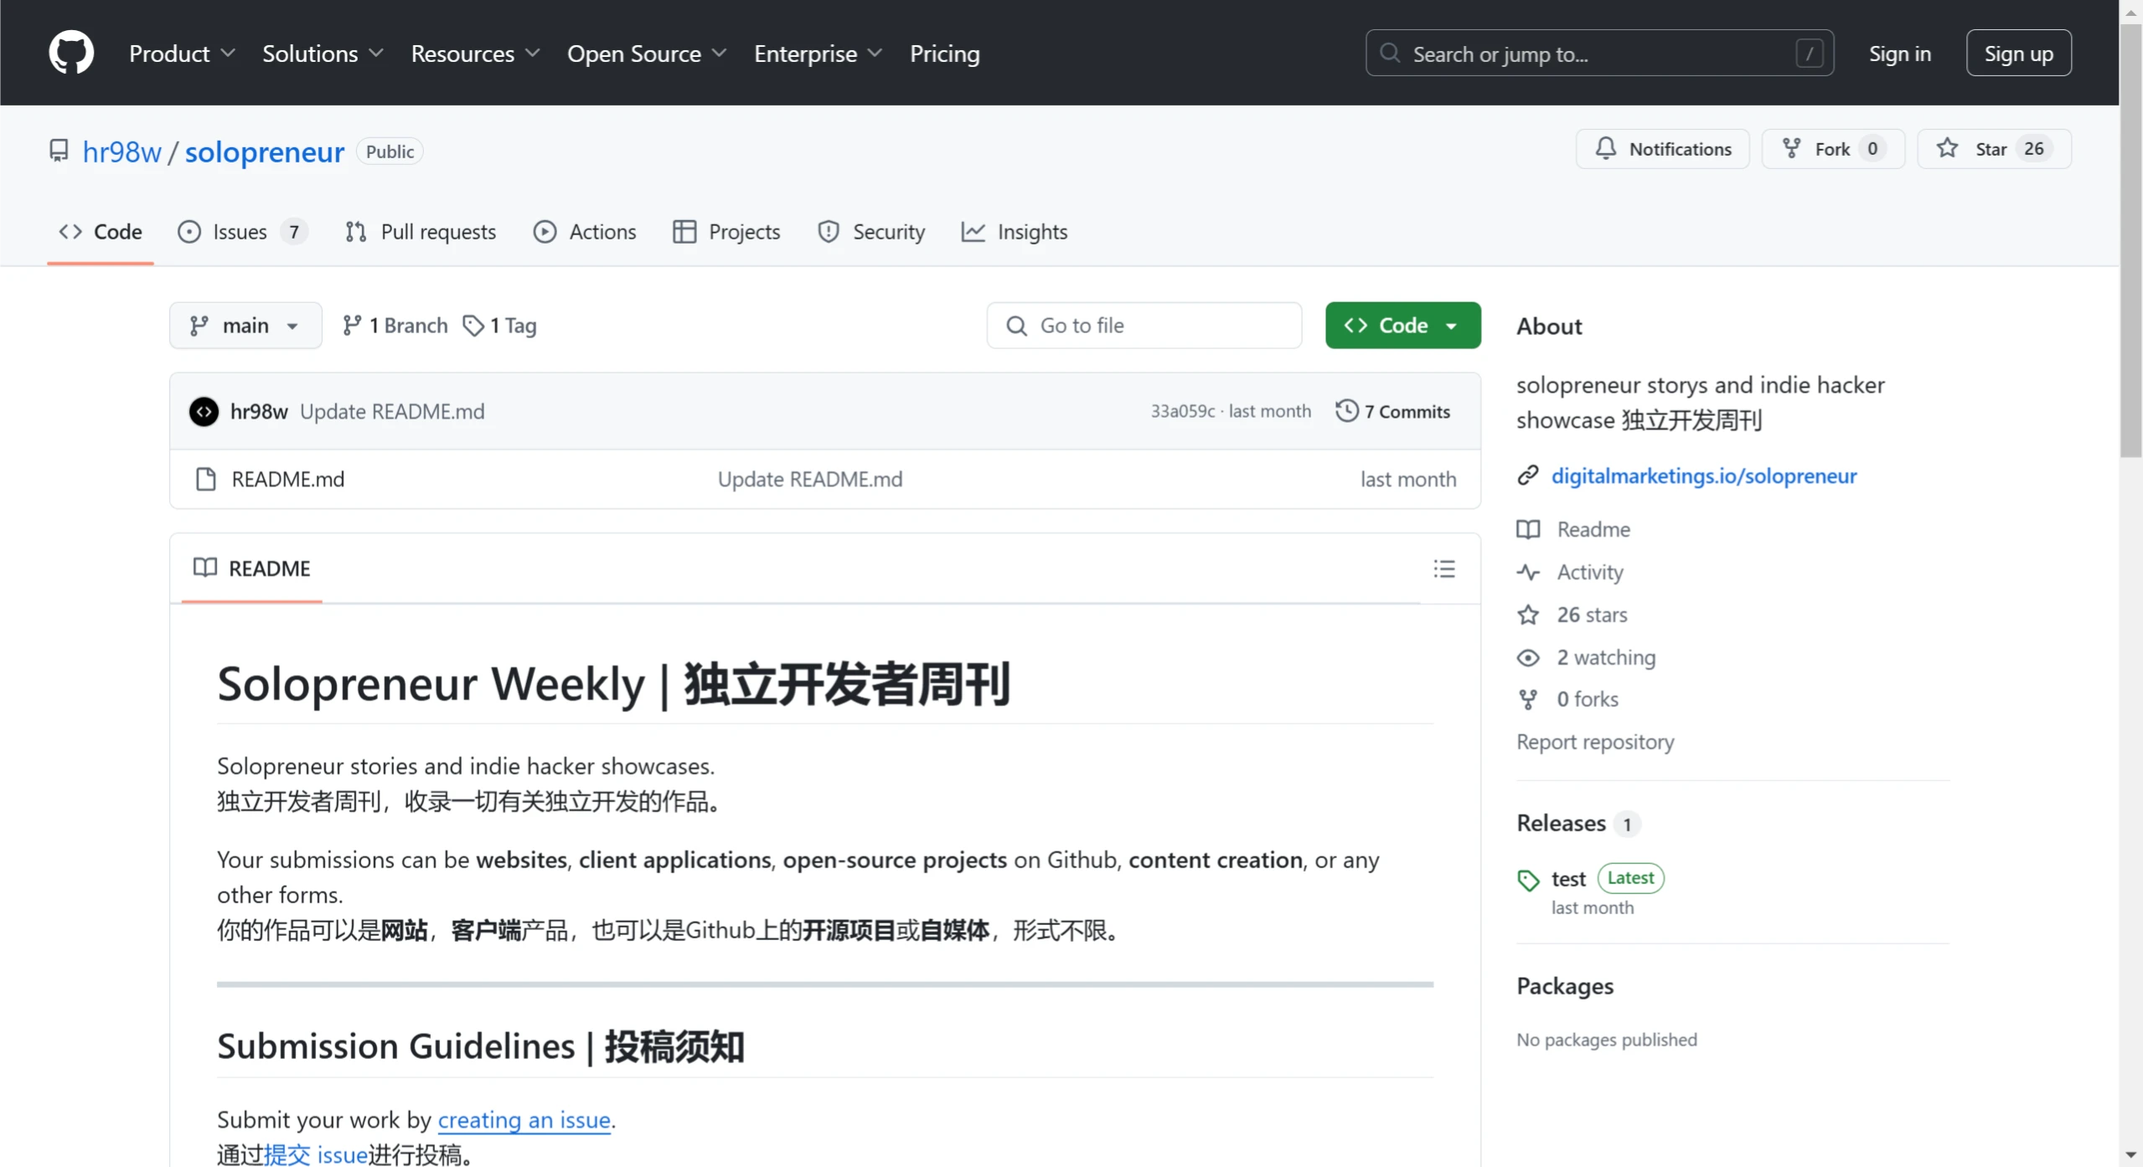Click the search magnifier icon in header
The width and height of the screenshot is (2143, 1167).
pos(1390,53)
